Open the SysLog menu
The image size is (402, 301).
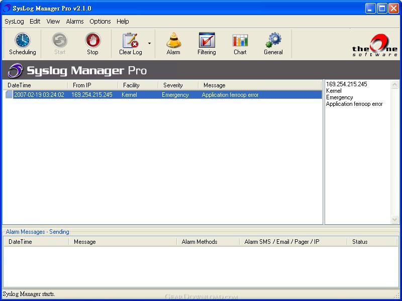(14, 21)
